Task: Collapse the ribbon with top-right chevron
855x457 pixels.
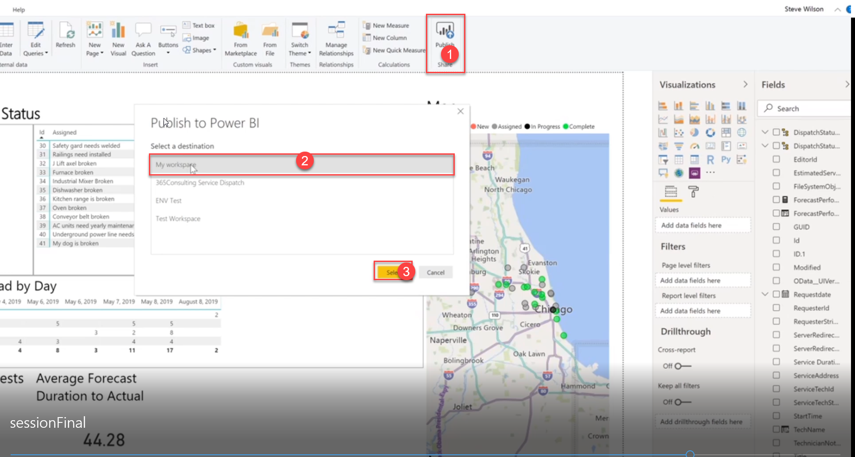Action: (x=837, y=9)
